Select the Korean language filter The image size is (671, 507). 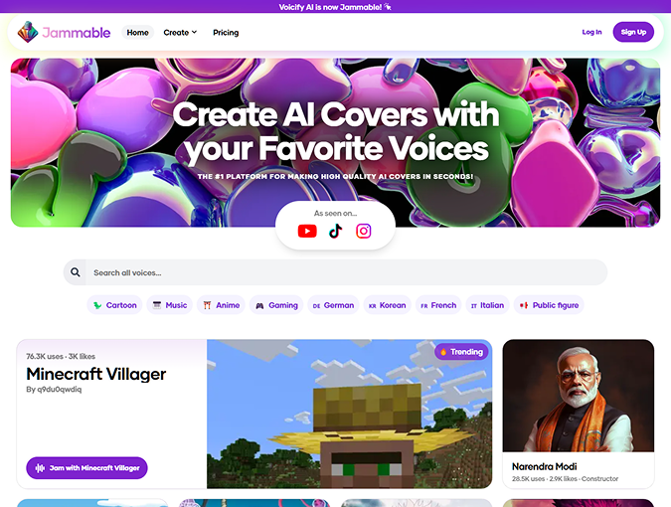pyautogui.click(x=387, y=305)
